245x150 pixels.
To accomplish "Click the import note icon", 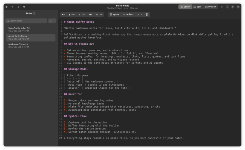I will [x=18, y=7].
